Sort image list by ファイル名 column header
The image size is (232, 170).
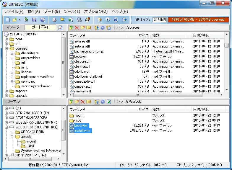(x=98, y=35)
